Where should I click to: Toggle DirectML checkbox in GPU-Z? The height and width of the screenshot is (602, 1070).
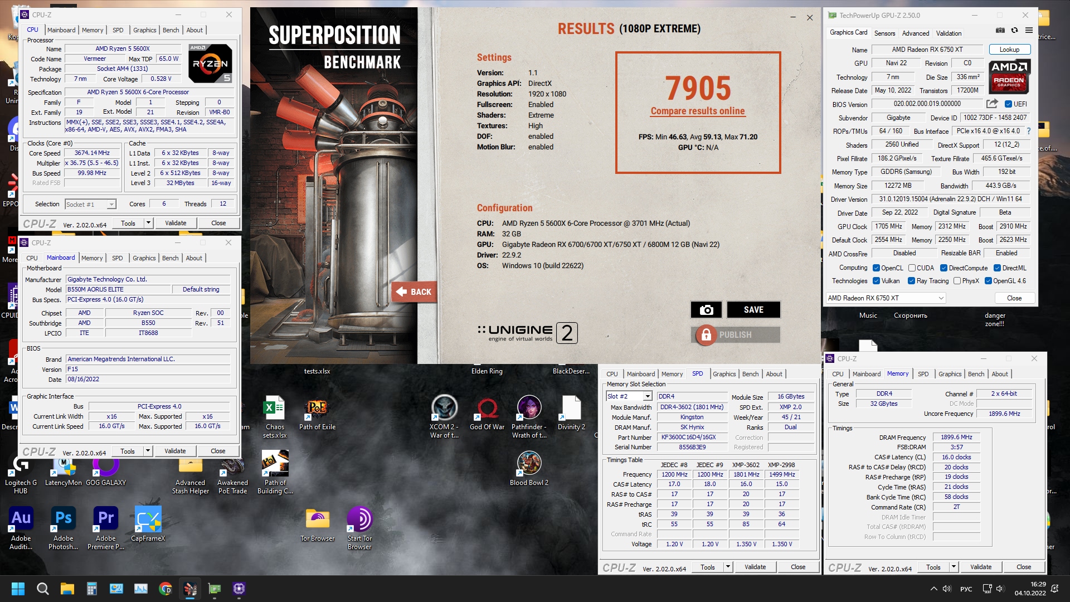(x=998, y=268)
